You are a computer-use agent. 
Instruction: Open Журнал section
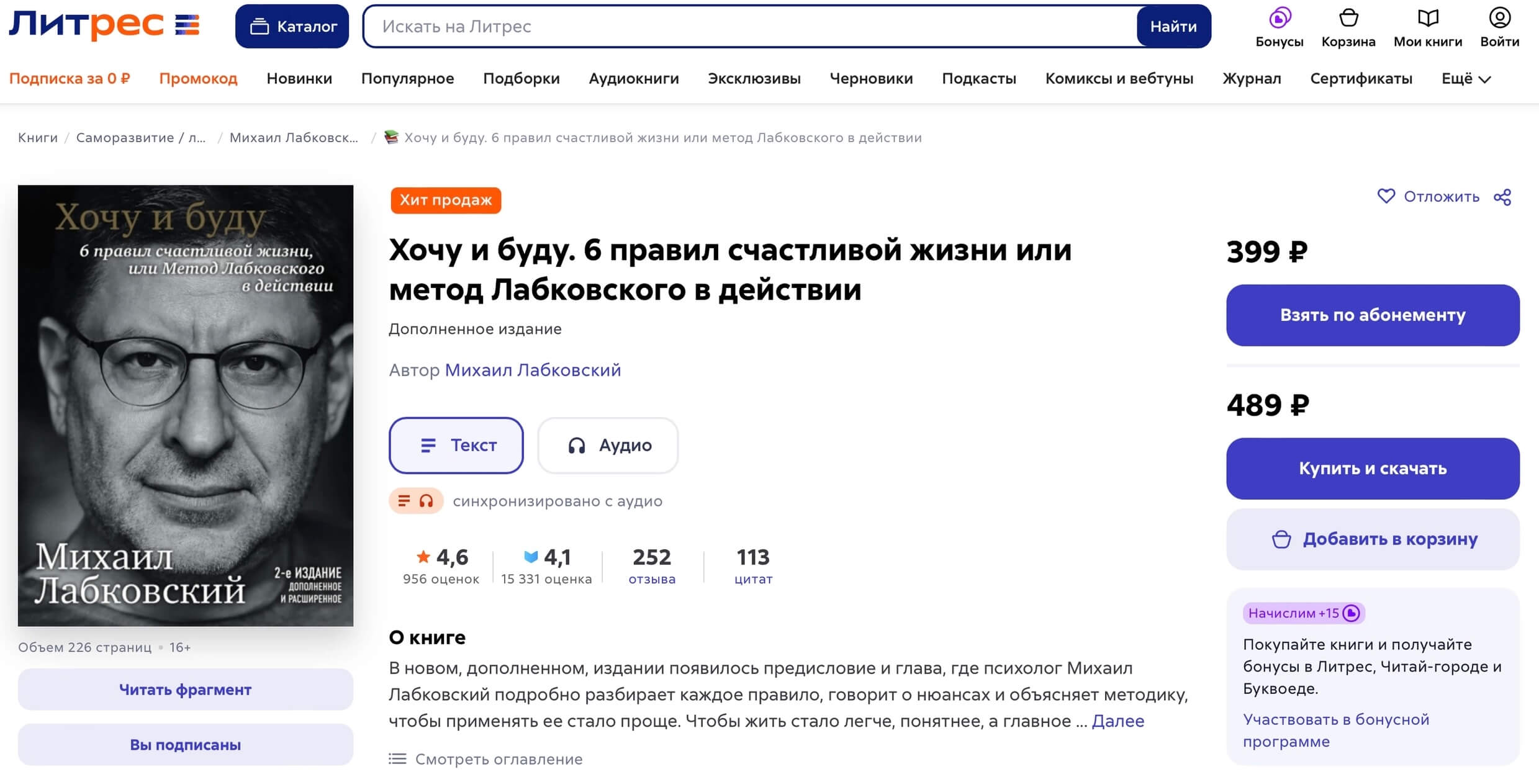1252,79
